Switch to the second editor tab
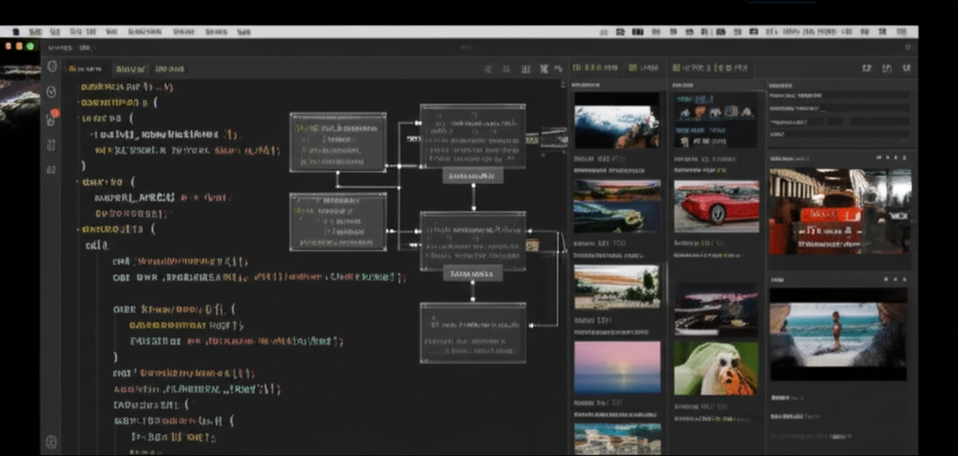This screenshot has width=958, height=456. tap(130, 69)
